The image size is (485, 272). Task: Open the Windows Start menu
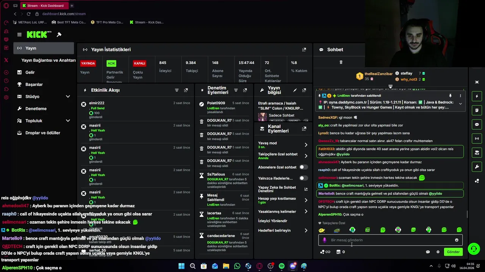181,266
